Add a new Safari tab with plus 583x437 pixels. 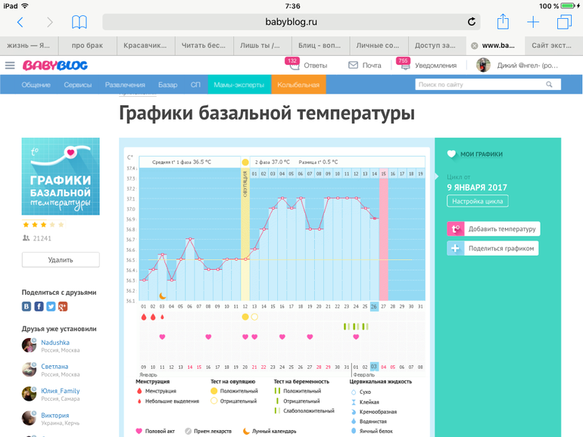click(x=533, y=22)
